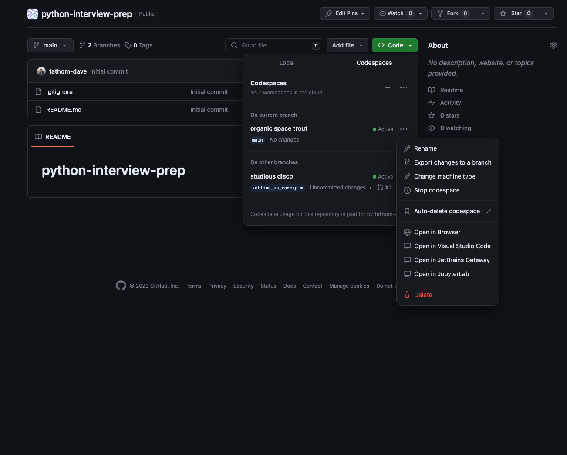Open the footer Contact link
The width and height of the screenshot is (567, 455).
click(313, 286)
